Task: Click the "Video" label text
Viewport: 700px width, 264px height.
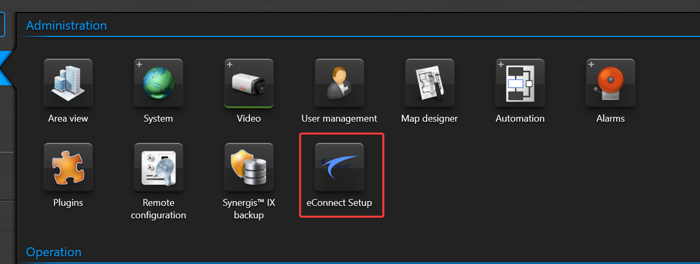Action: coord(249,118)
